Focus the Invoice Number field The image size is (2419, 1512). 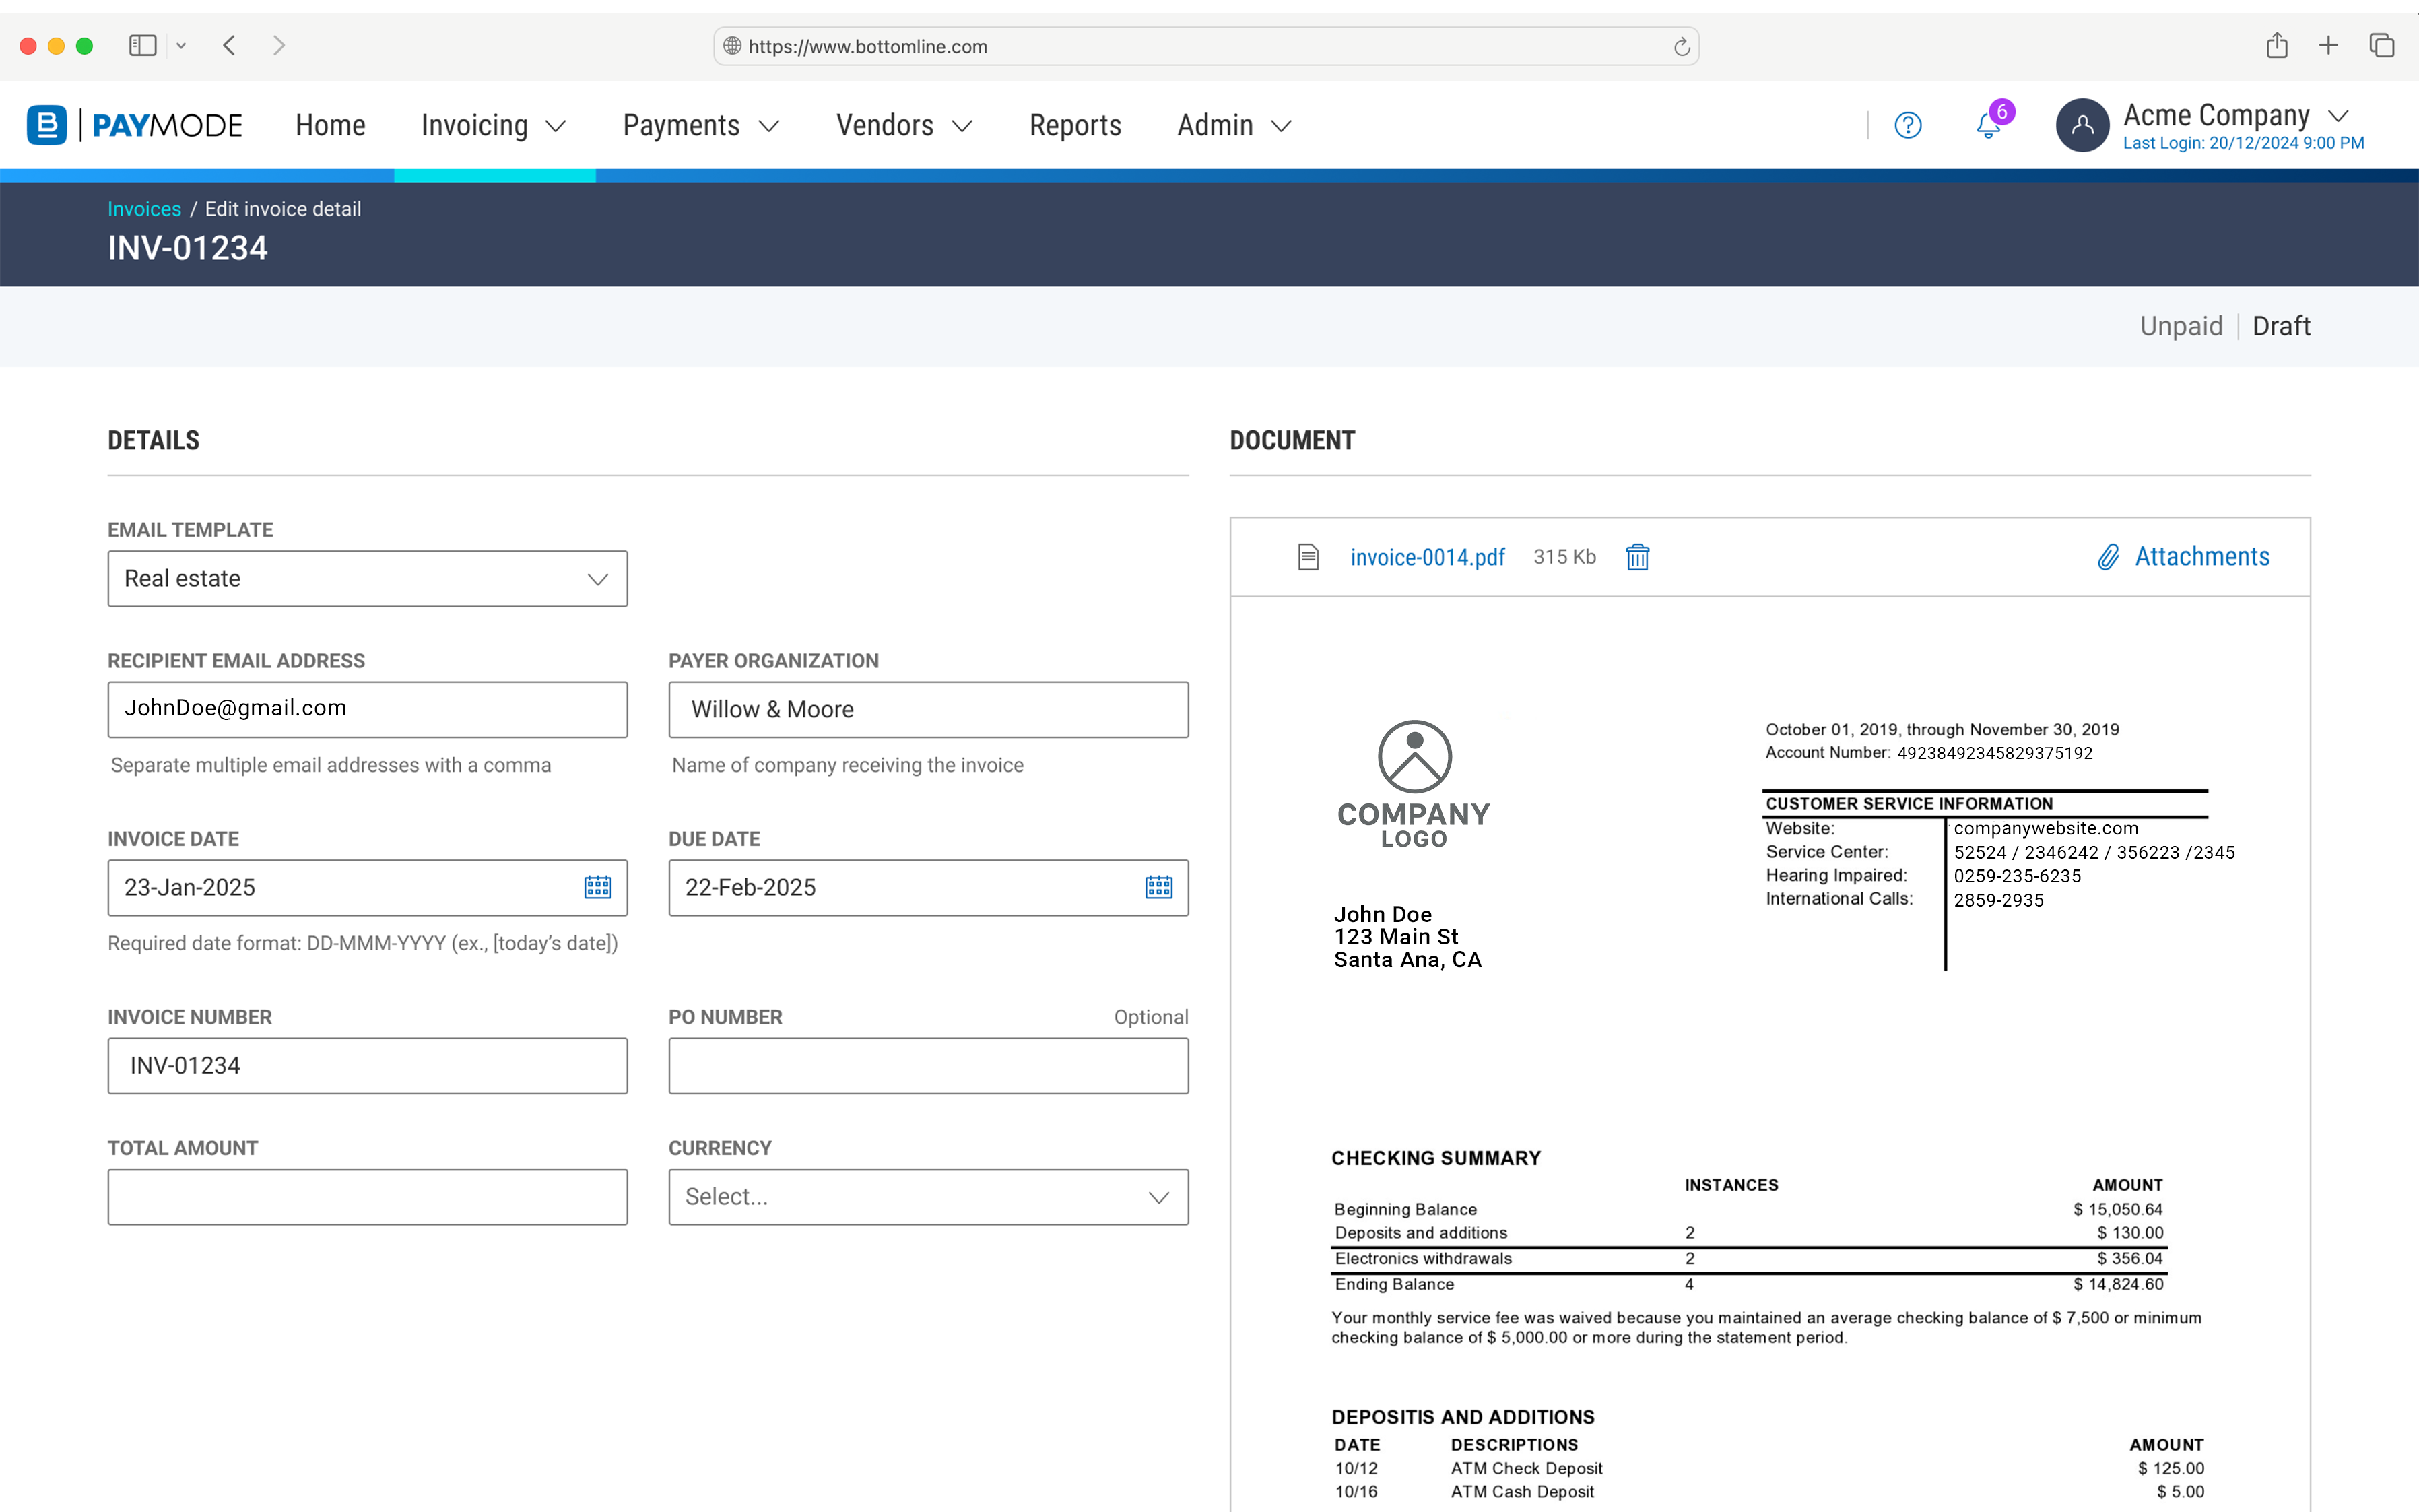click(x=367, y=1066)
